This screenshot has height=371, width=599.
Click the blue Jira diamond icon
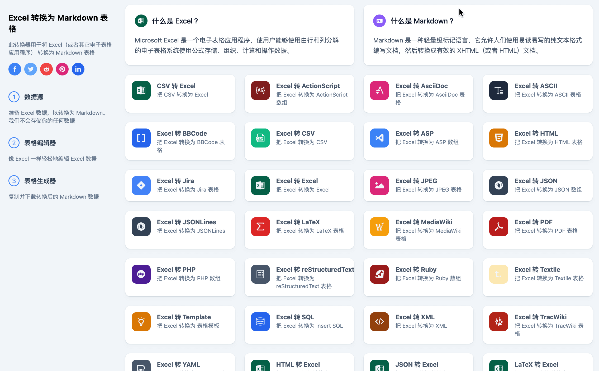click(x=141, y=185)
